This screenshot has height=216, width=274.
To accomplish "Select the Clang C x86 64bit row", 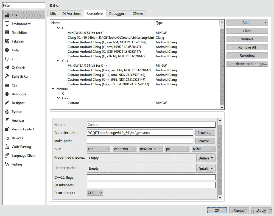I will 135,37.
